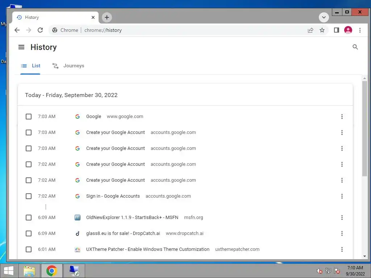Click the msfn.org domain text
Image resolution: width=371 pixels, height=278 pixels.
point(193,218)
